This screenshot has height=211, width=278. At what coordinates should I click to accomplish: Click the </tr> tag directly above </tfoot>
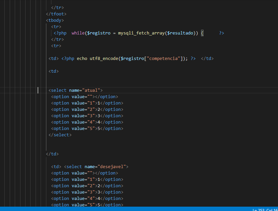coord(57,8)
